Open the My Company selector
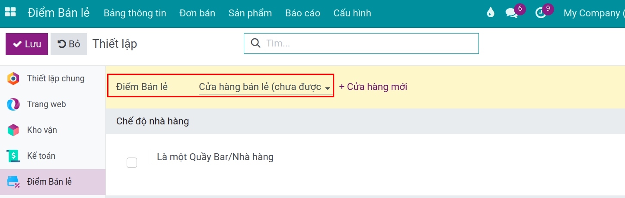Screen dimensions: 625x198 click(594, 13)
